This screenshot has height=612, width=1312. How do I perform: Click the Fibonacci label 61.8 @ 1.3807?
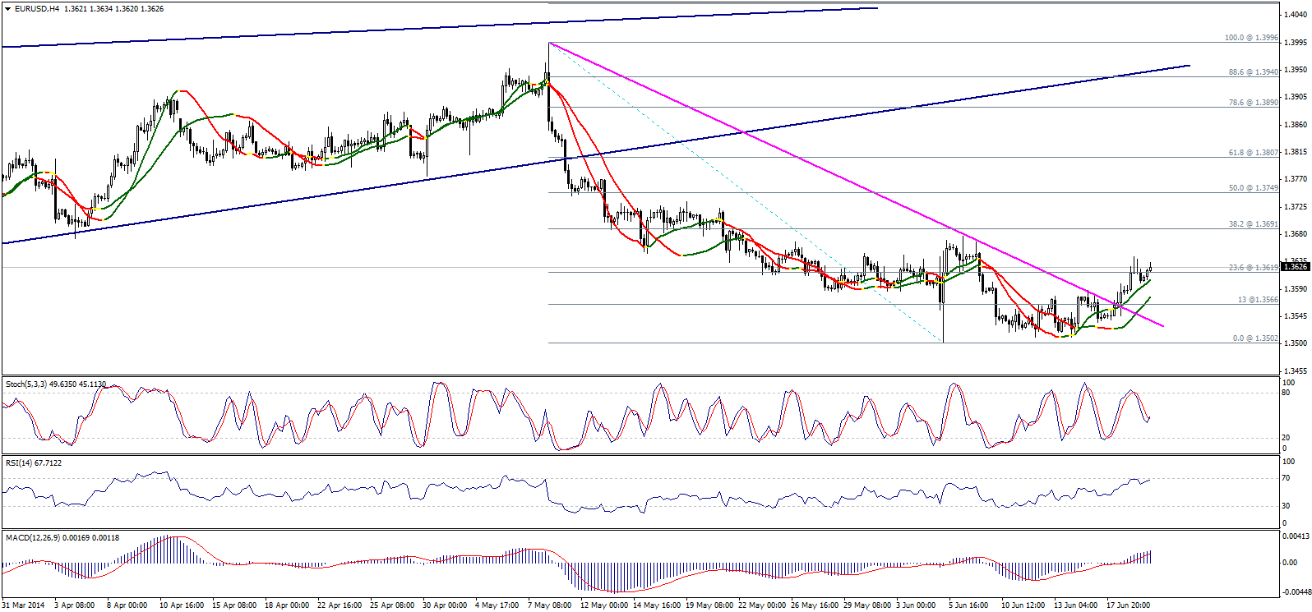[x=1254, y=153]
